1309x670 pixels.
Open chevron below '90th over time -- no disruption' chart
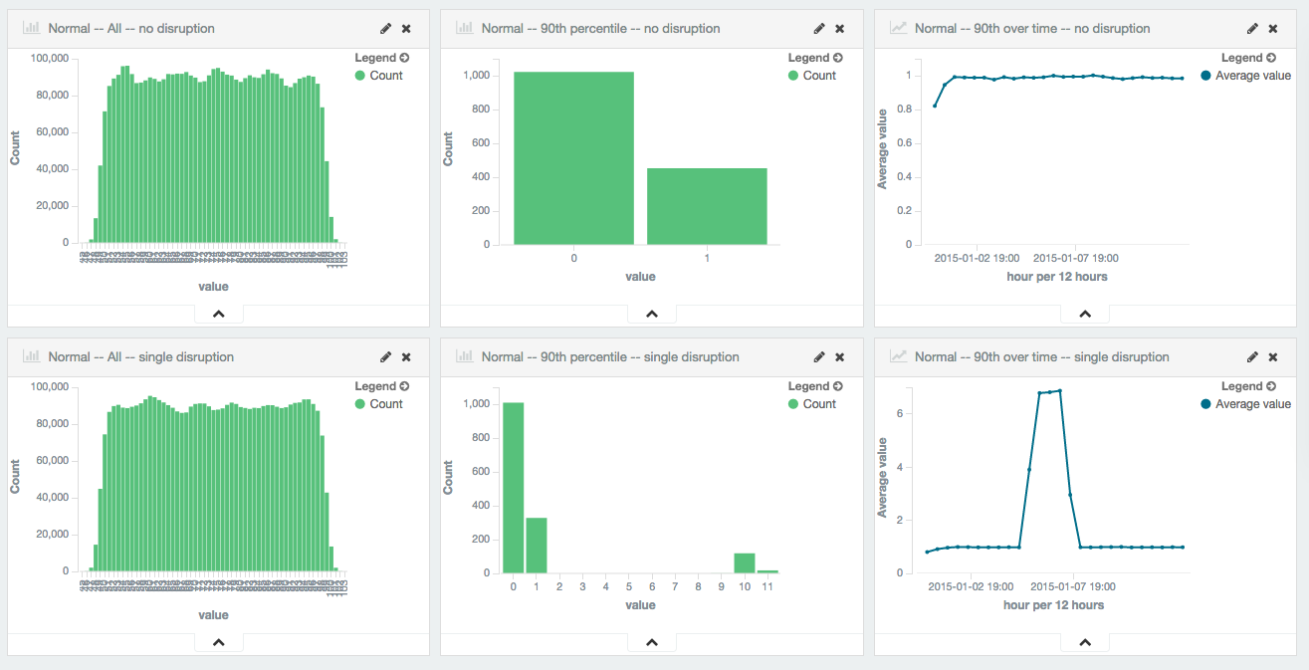tap(1085, 314)
